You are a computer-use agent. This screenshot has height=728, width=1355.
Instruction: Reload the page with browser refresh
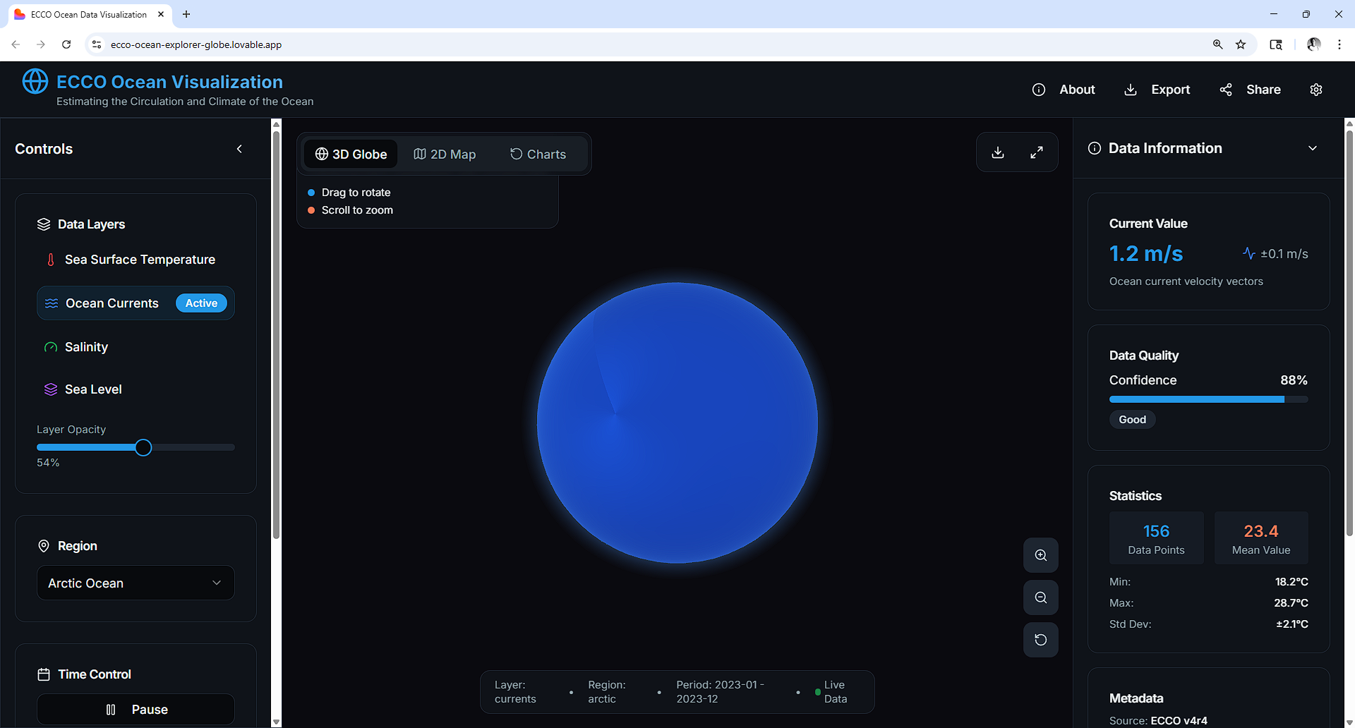[66, 44]
